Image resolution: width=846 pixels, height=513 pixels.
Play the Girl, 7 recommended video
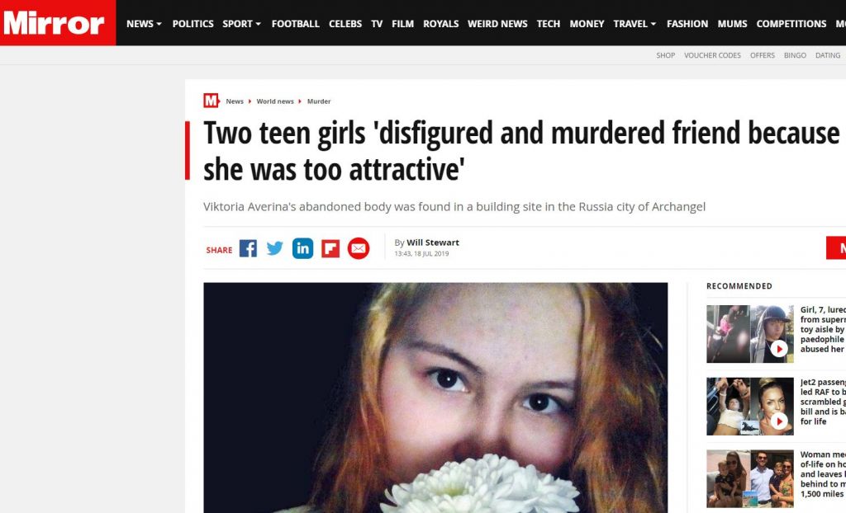778,349
